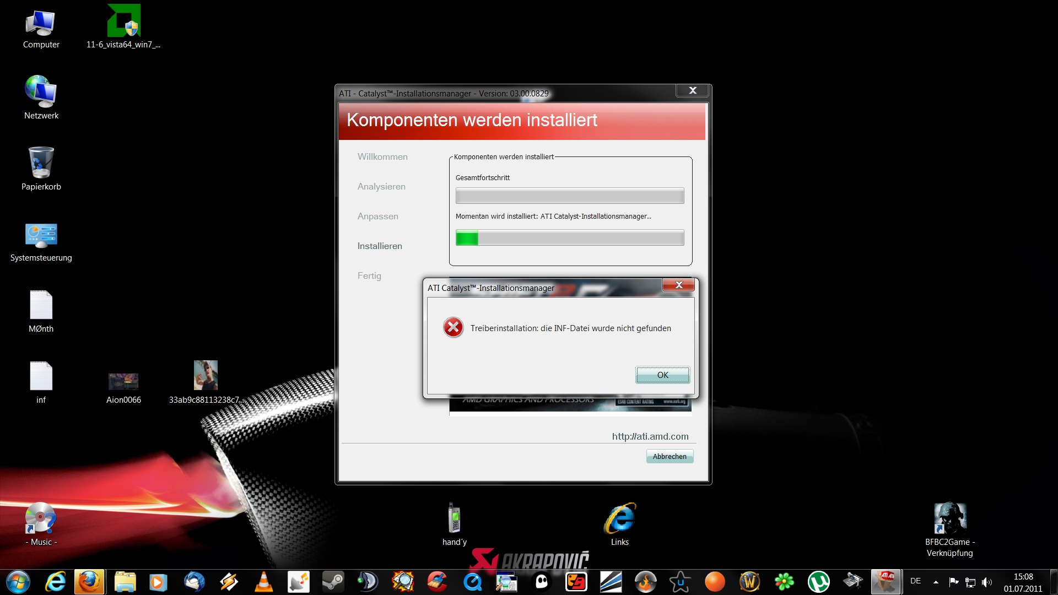
Task: Open the http://ati.amd.com link
Action: 650,436
